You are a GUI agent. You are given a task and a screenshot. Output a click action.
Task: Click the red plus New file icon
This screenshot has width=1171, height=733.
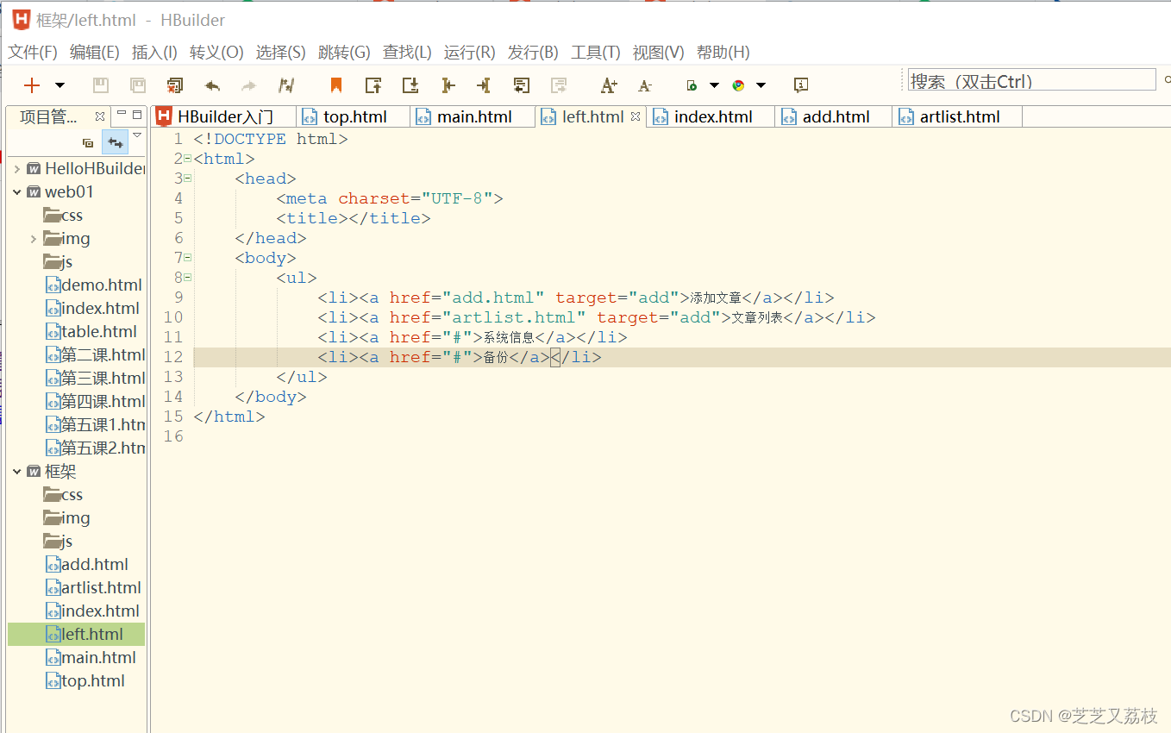[32, 85]
